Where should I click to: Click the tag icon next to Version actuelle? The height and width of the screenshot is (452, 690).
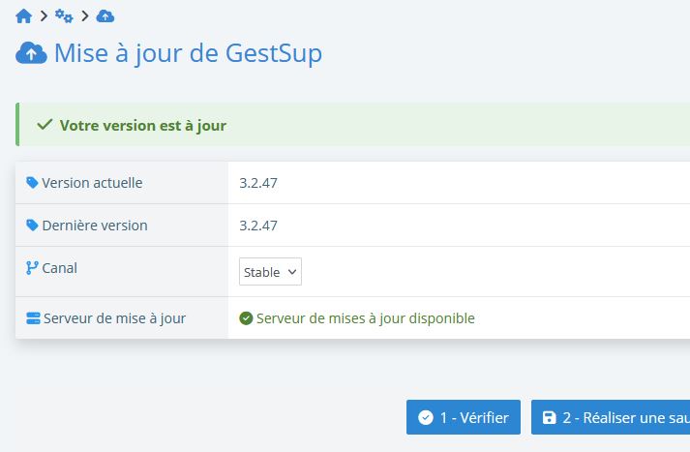32,182
